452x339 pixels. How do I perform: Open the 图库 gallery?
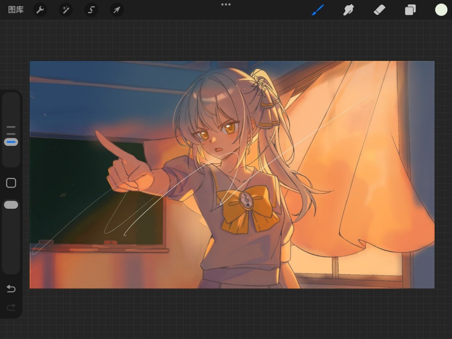[x=16, y=10]
